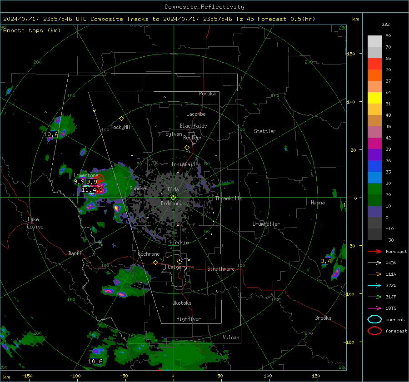Click the cyan current ellipse symbol
This screenshot has width=409, height=382.
374,319
